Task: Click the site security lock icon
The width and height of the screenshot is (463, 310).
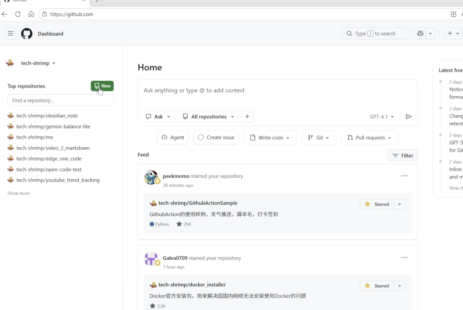Action: click(44, 14)
